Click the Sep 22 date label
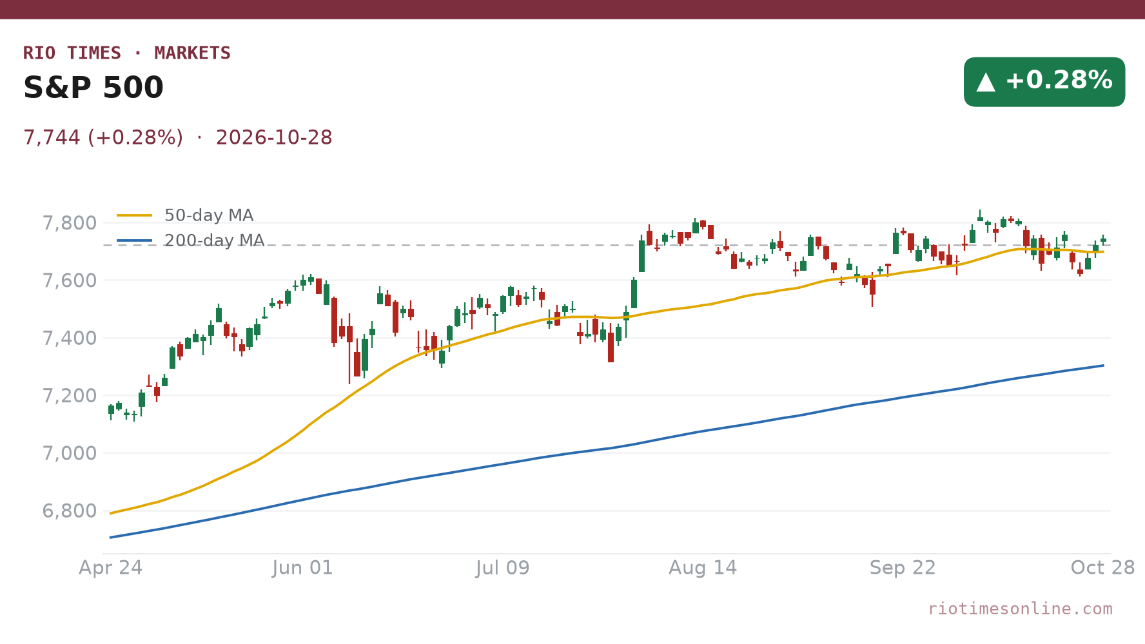1145x644 pixels. pos(903,568)
